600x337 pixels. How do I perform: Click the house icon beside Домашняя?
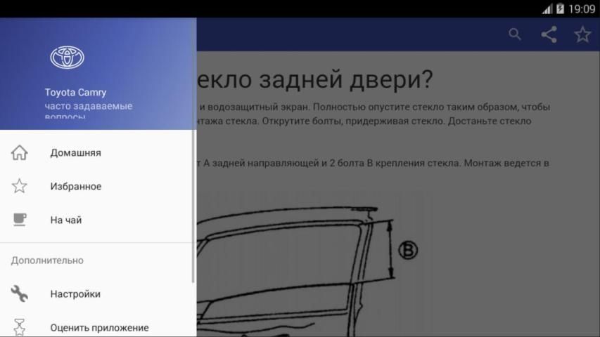click(x=20, y=152)
